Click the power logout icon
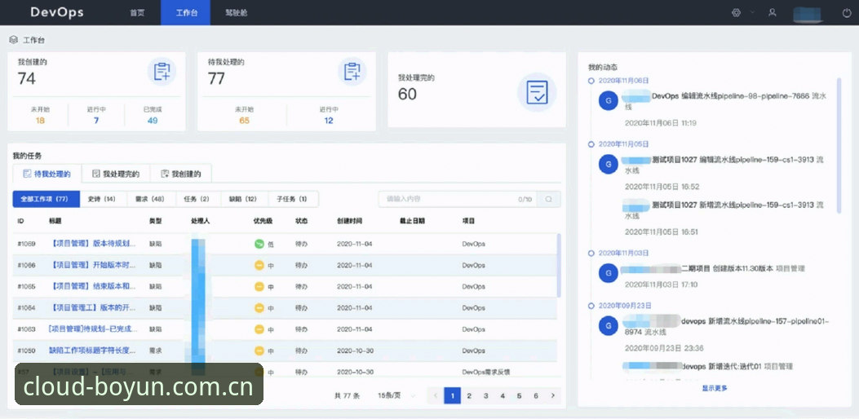 coord(847,13)
